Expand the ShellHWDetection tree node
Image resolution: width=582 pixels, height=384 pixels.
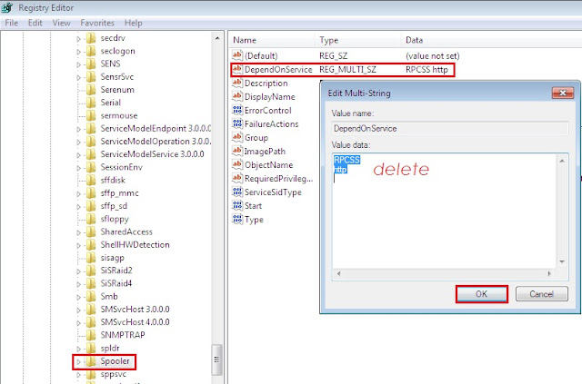click(x=79, y=245)
